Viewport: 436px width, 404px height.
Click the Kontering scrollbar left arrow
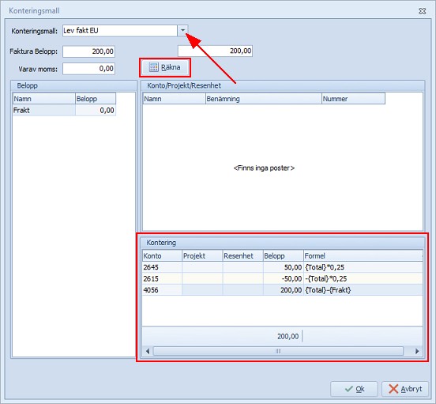(148, 351)
